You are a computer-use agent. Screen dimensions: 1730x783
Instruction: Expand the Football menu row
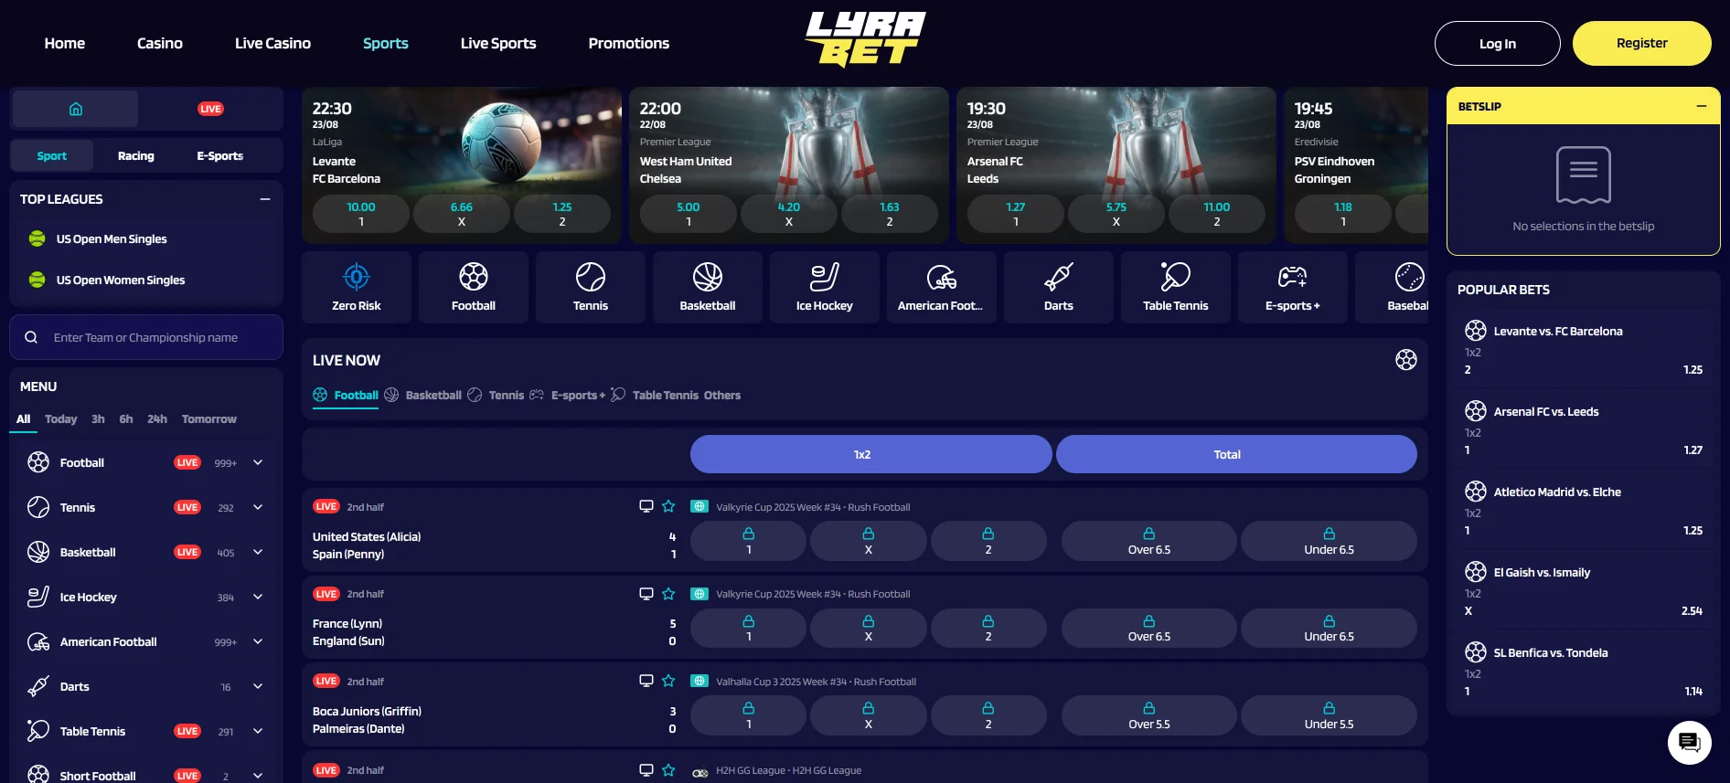[x=258, y=462]
